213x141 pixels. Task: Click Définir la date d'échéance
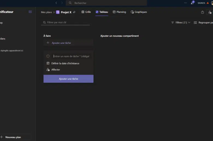point(65,63)
